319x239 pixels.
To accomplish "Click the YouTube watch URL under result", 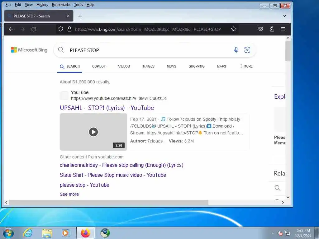I will coord(119,98).
